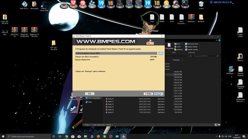Open Chrome from the taskbar
The image size is (248, 139).
coord(66,136)
